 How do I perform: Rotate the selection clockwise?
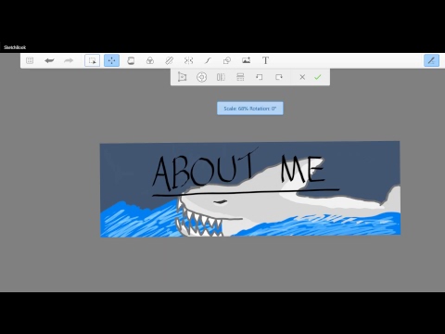tap(279, 77)
